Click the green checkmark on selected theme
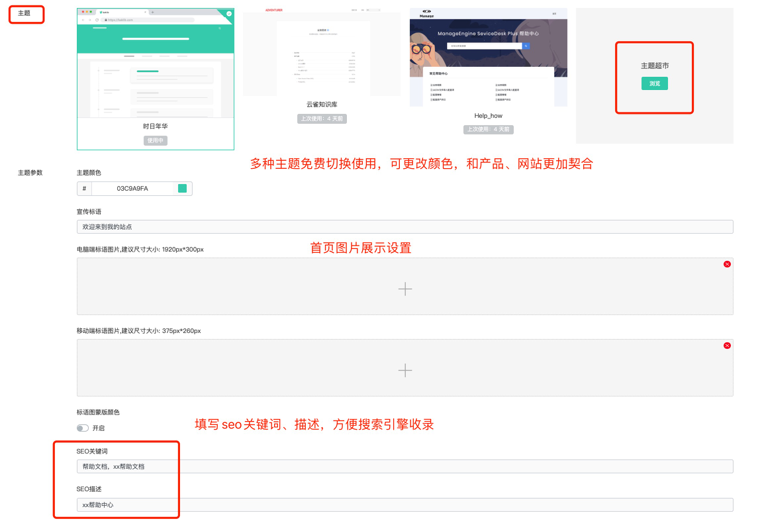Image resolution: width=764 pixels, height=521 pixels. 229,14
